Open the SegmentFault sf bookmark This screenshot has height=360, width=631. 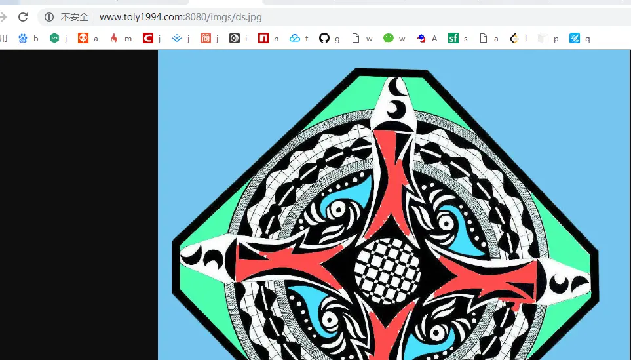coord(458,38)
